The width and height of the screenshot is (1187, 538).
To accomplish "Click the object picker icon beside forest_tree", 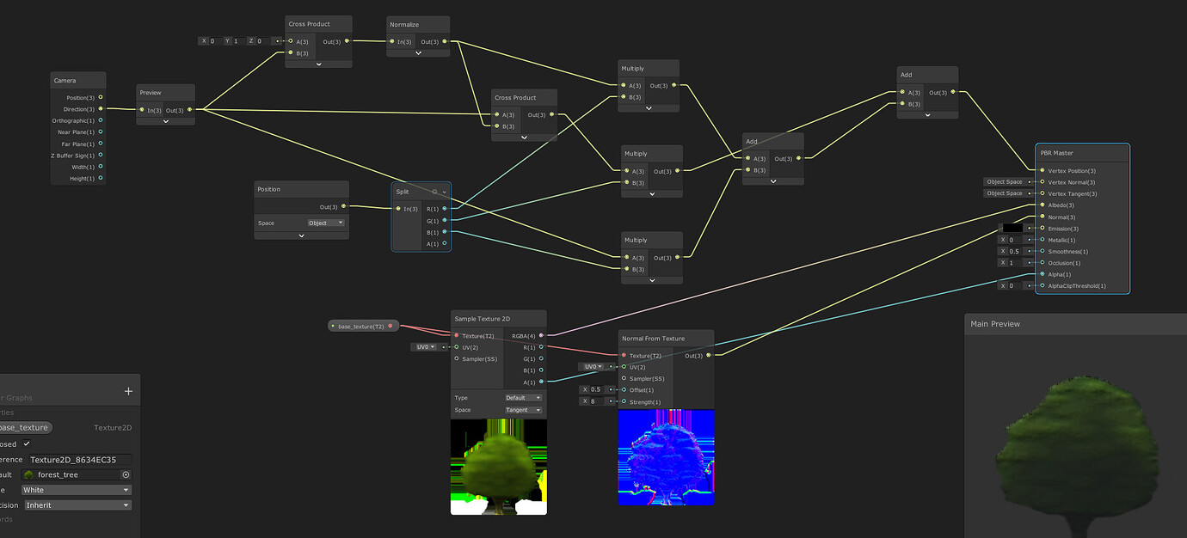I will tap(126, 474).
